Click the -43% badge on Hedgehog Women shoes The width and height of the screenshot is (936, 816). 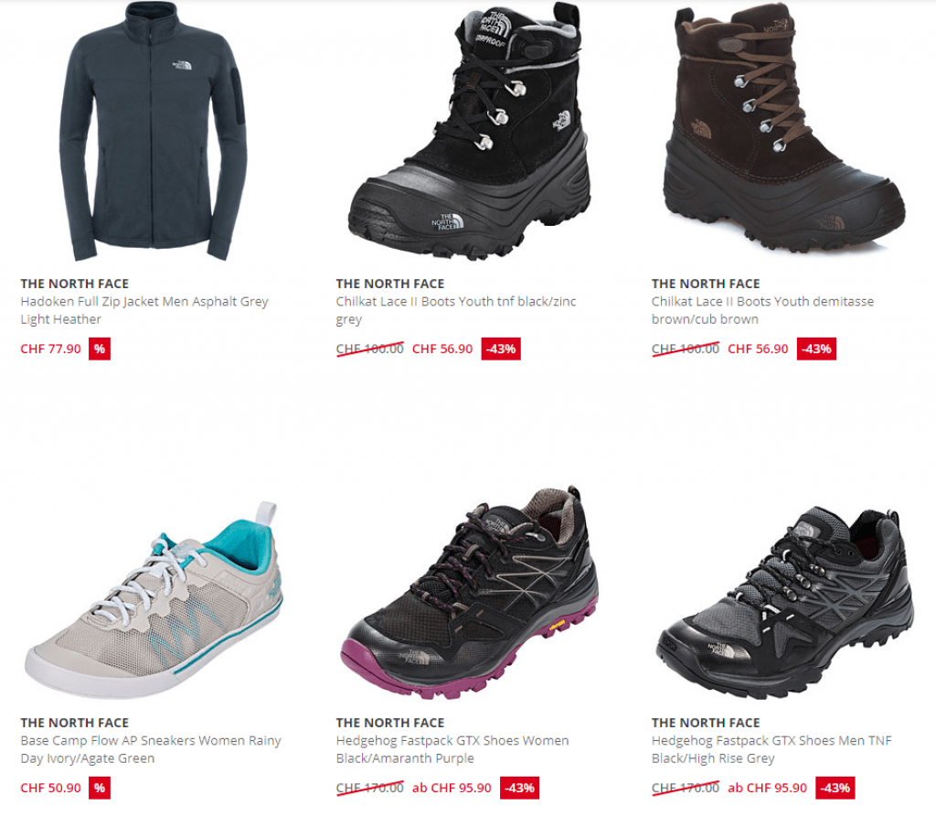pyautogui.click(x=519, y=788)
